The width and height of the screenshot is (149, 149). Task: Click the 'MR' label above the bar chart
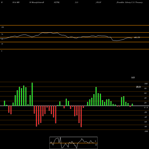[x=133, y=77]
